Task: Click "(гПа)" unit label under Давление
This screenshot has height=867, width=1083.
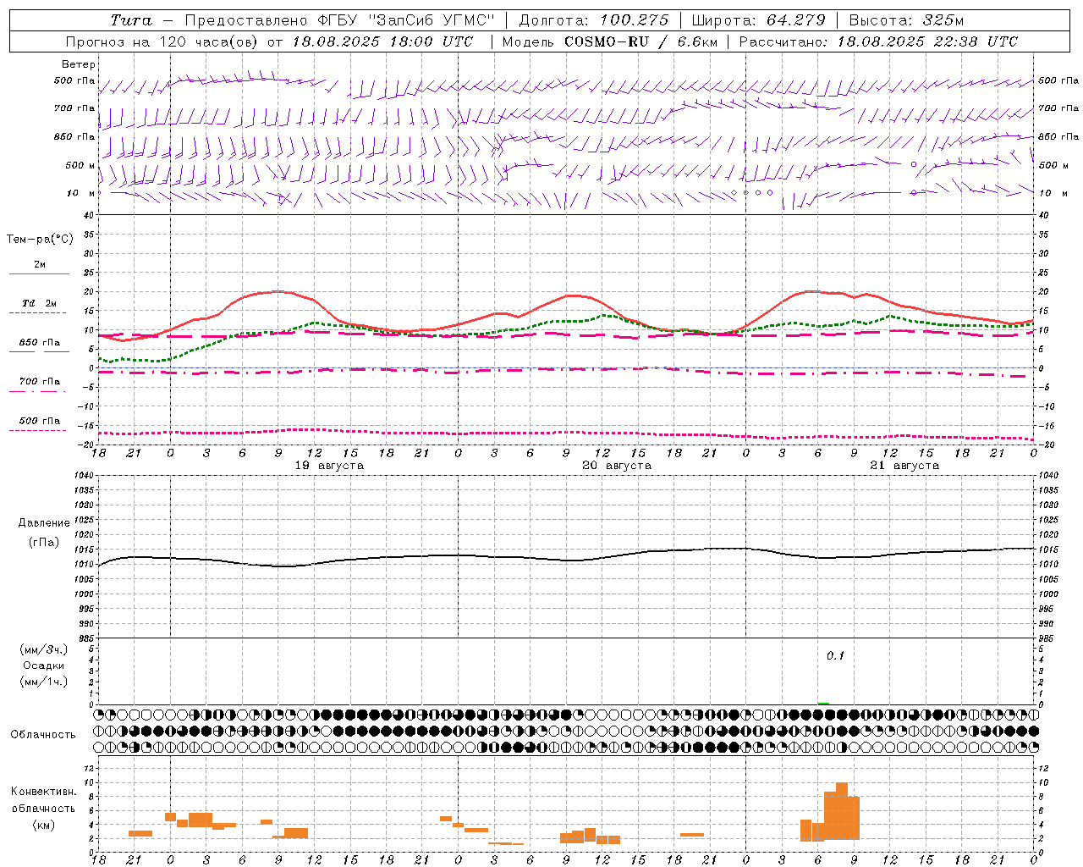Action: (x=44, y=543)
